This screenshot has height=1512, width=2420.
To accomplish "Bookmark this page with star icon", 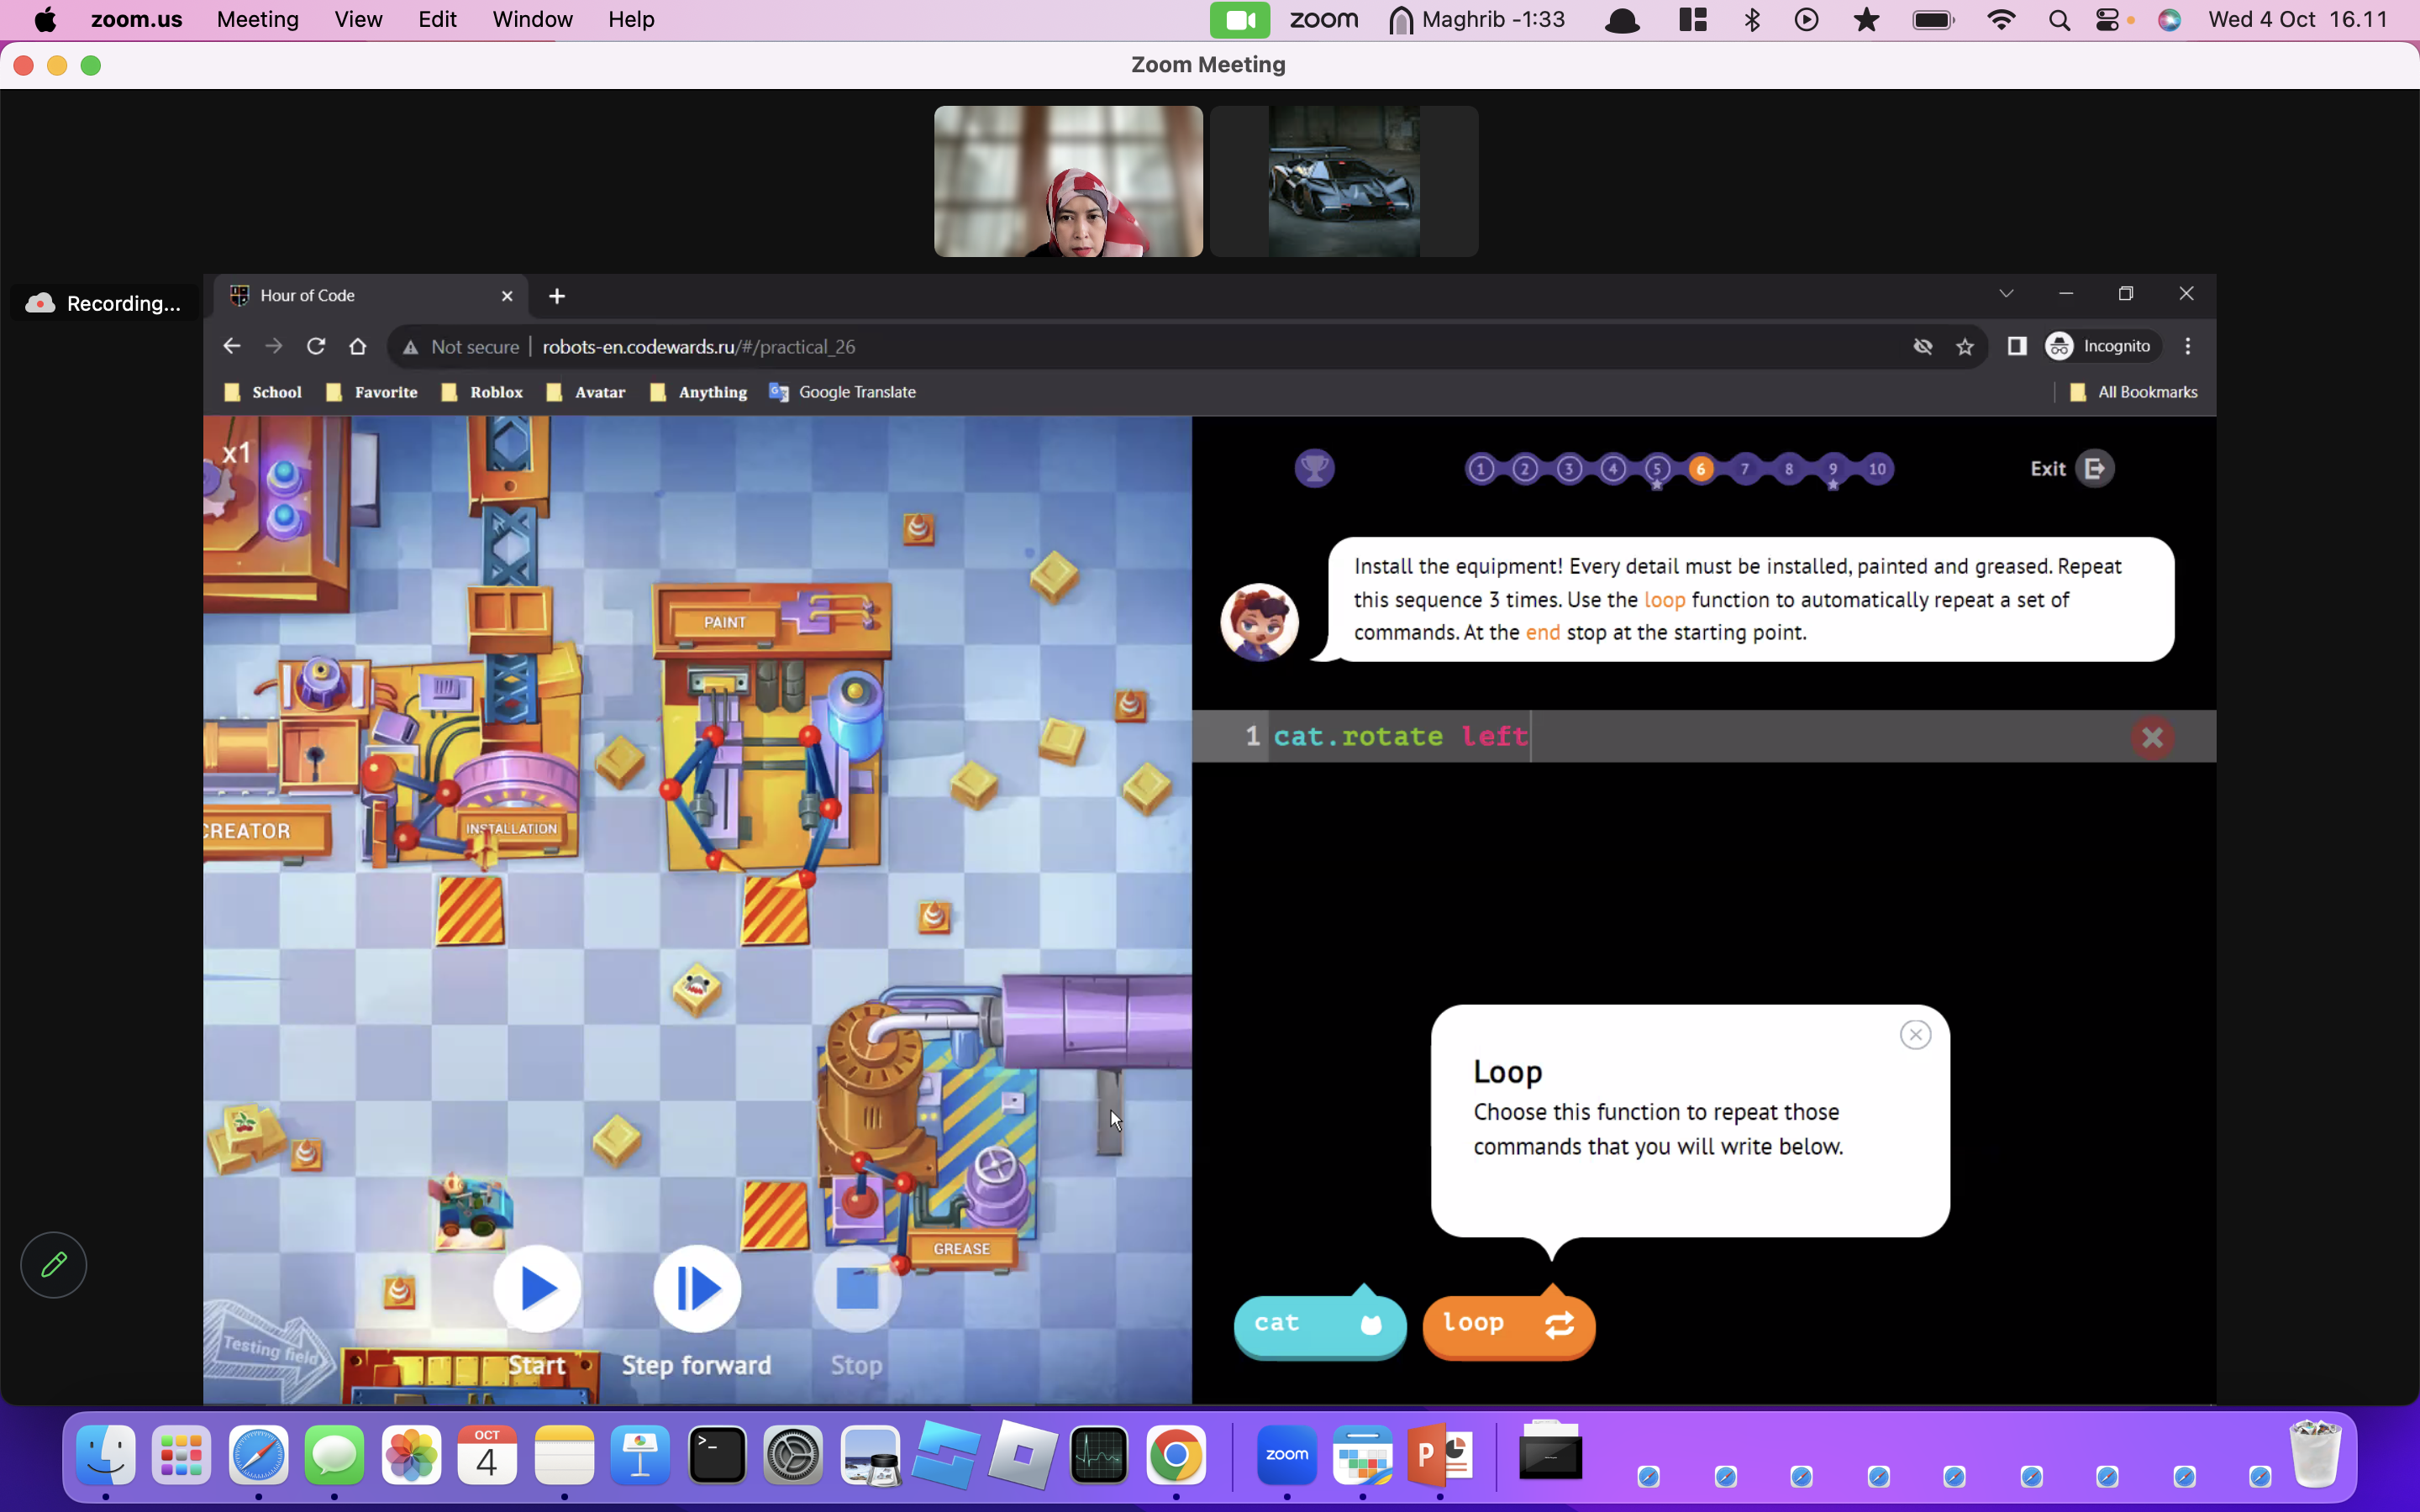I will pos(1965,346).
